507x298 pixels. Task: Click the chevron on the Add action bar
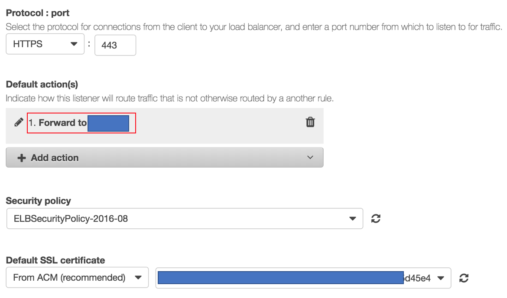coord(310,158)
